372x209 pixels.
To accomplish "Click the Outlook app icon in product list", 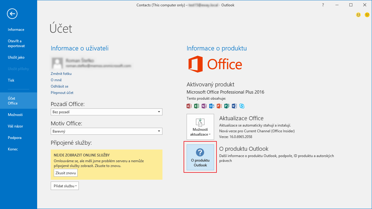I will pyautogui.click(x=212, y=106).
